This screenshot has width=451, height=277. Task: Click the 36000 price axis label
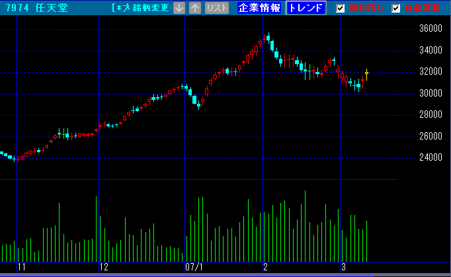pos(430,28)
